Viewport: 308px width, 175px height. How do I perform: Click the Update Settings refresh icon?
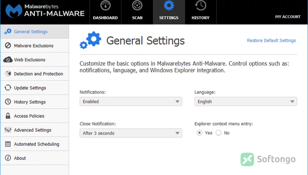8,88
